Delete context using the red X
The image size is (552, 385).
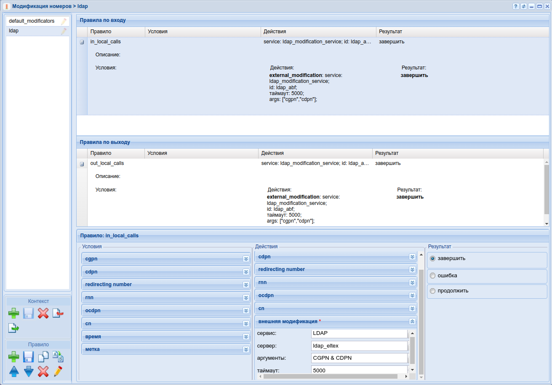click(x=43, y=313)
